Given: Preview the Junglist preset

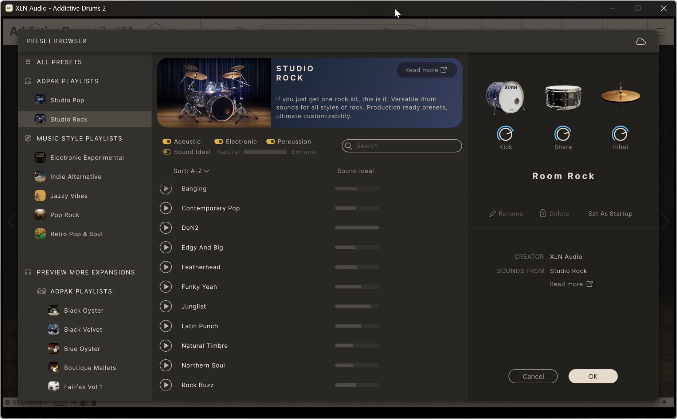Looking at the screenshot, I should [x=166, y=307].
